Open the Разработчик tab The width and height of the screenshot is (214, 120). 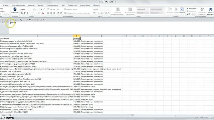pyautogui.click(x=72, y=5)
